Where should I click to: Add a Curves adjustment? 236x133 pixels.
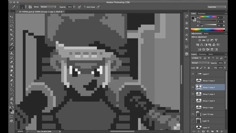(208, 40)
